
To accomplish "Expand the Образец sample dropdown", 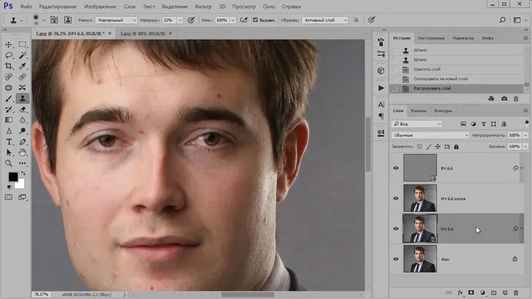I will click(325, 20).
